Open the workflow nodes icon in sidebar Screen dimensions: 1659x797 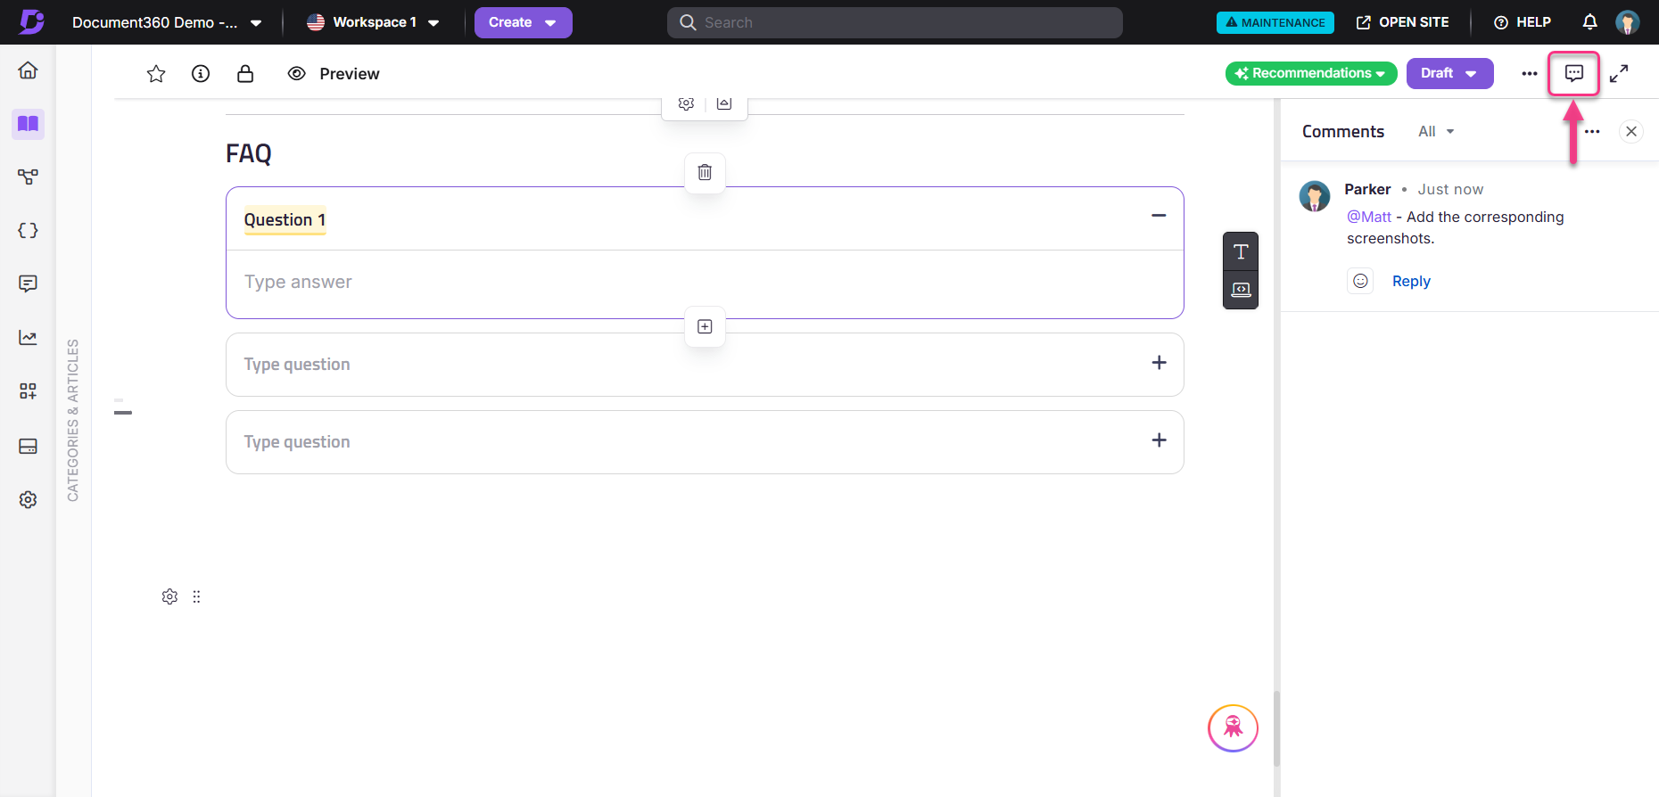28,177
